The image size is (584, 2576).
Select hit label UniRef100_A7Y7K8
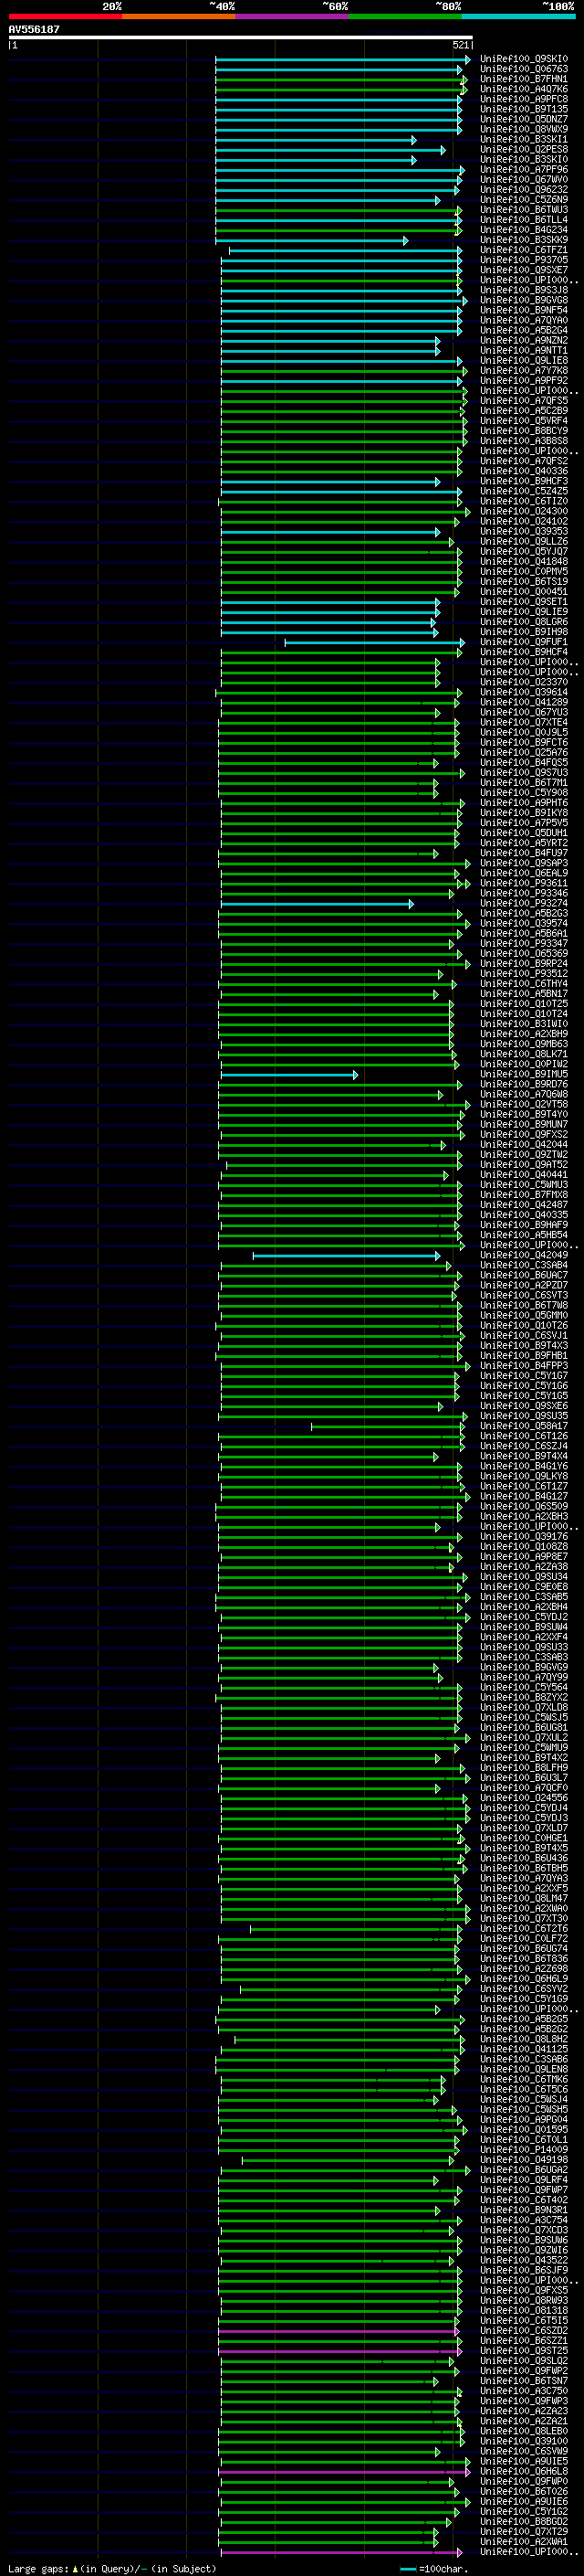click(x=524, y=371)
